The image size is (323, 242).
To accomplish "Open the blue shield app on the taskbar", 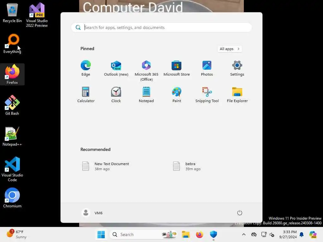I will tap(214, 234).
